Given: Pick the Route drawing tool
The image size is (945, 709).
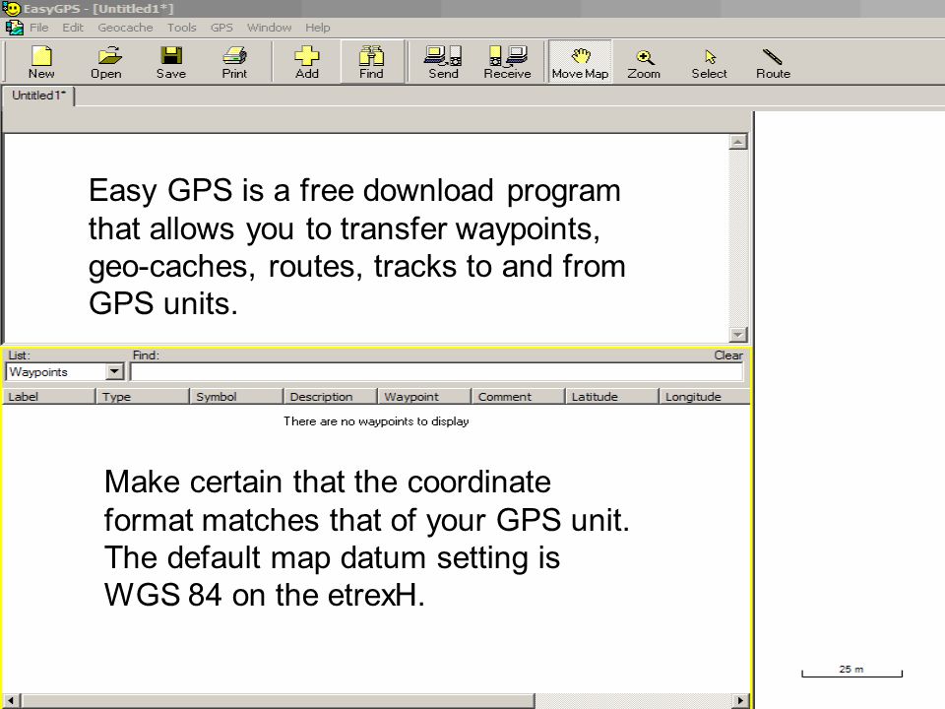Looking at the screenshot, I should click(774, 62).
